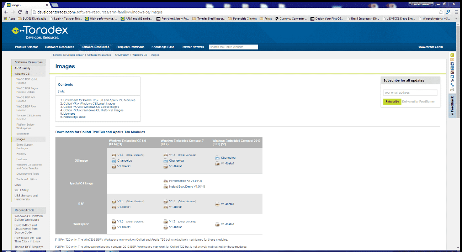Open Registry in left sidebar

click(x=21, y=154)
